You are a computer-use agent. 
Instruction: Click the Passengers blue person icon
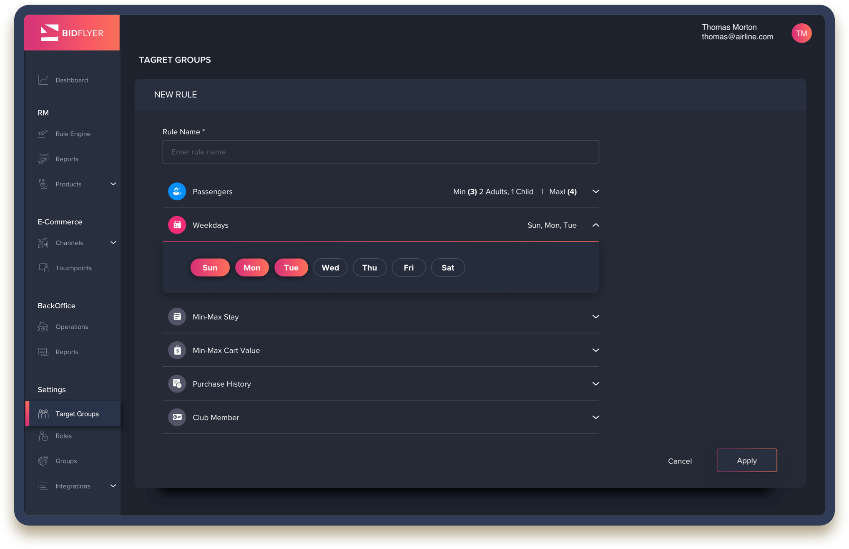(177, 191)
